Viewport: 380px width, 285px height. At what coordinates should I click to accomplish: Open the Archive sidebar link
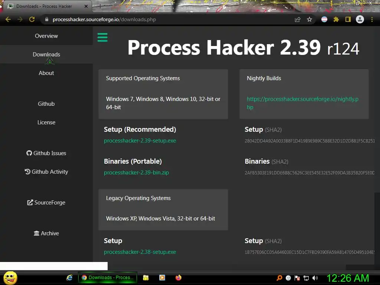point(46,233)
